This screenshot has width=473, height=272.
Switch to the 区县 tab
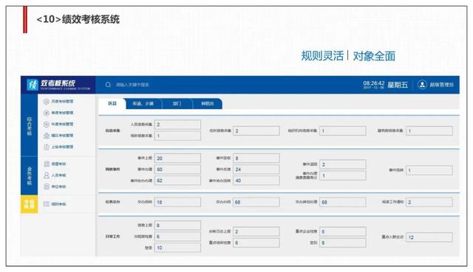coord(112,103)
